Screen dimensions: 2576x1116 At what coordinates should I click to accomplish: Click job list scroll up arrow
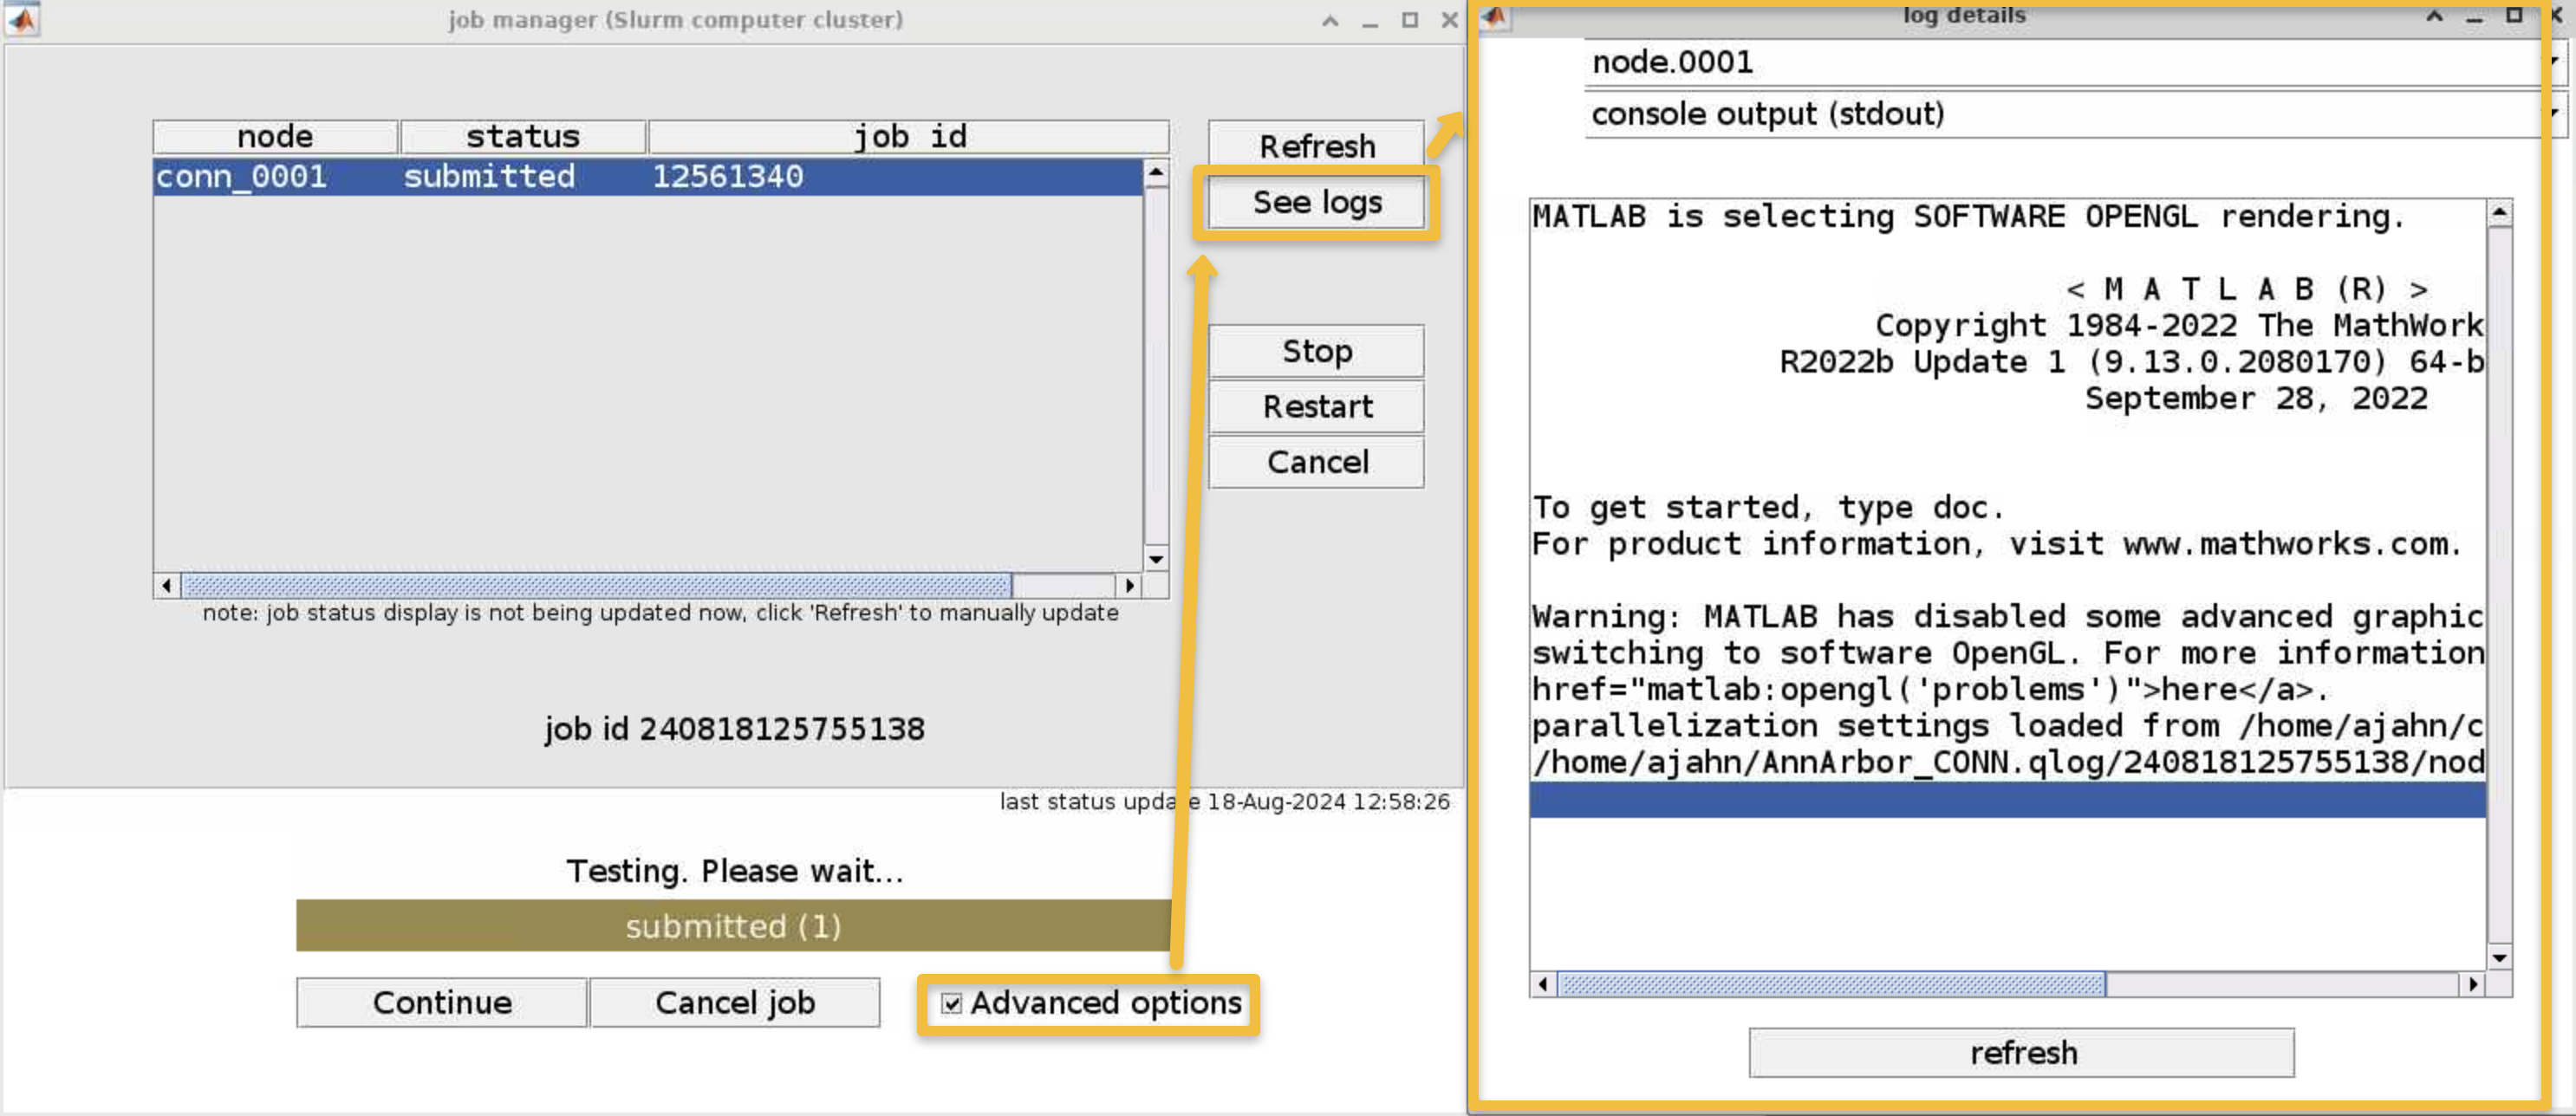tap(1156, 172)
